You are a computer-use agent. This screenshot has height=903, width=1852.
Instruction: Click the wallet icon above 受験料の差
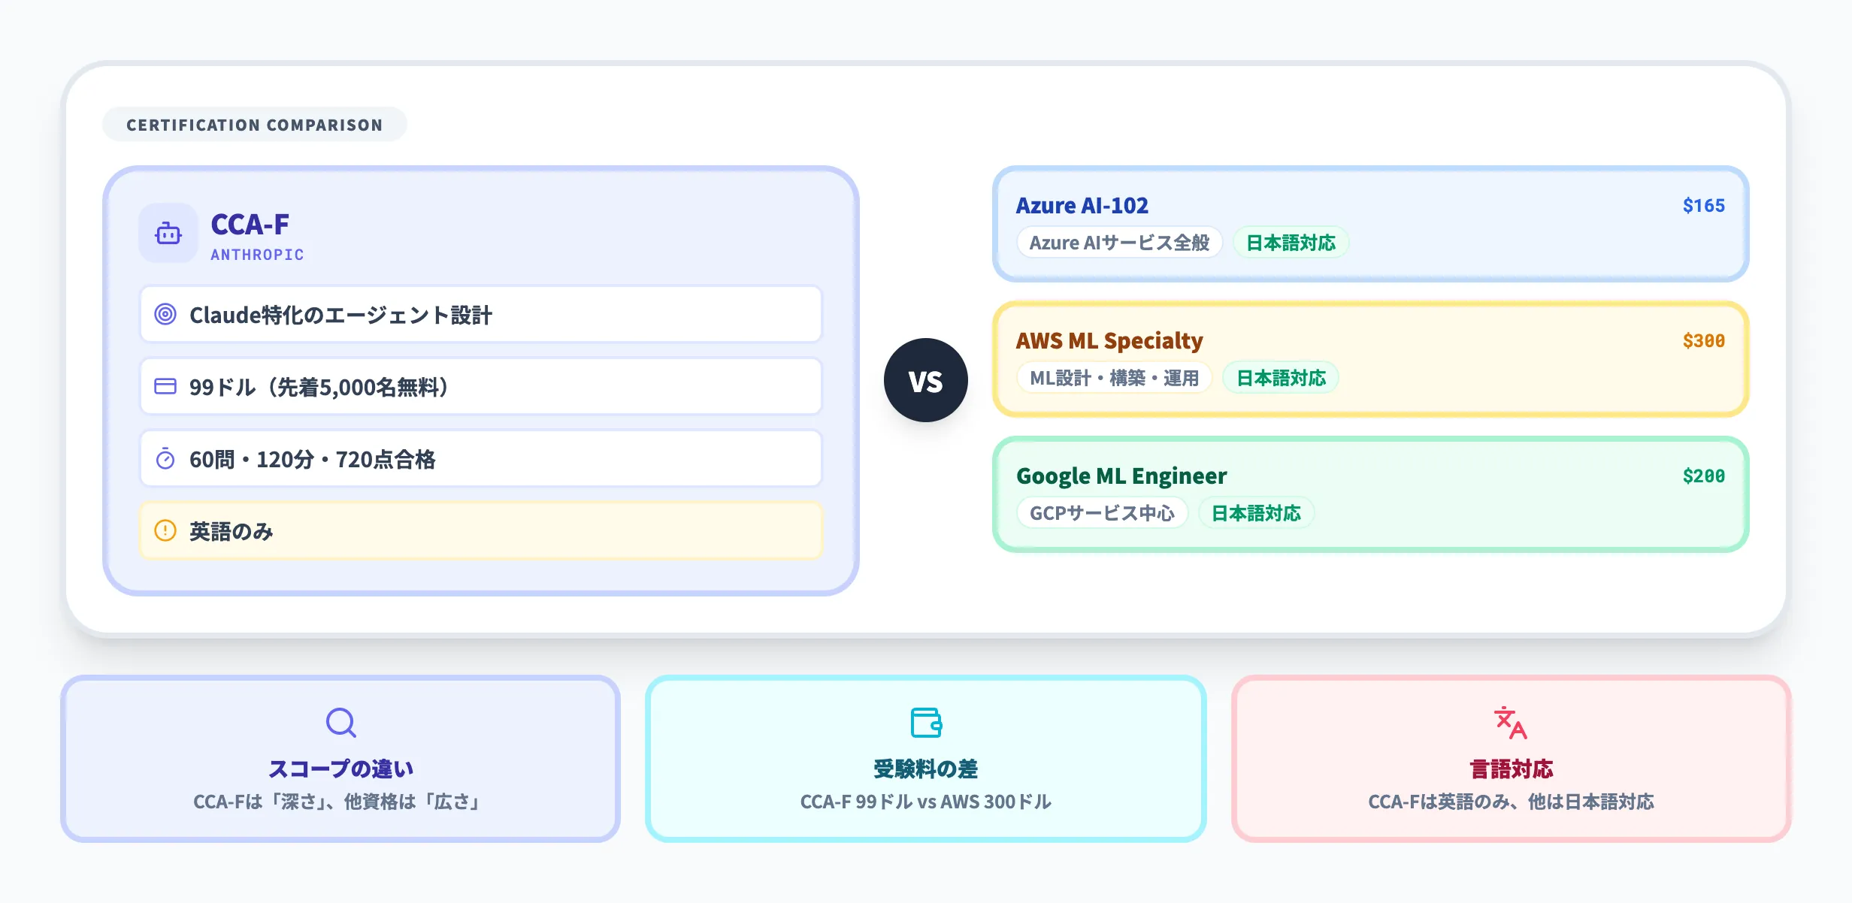click(926, 722)
